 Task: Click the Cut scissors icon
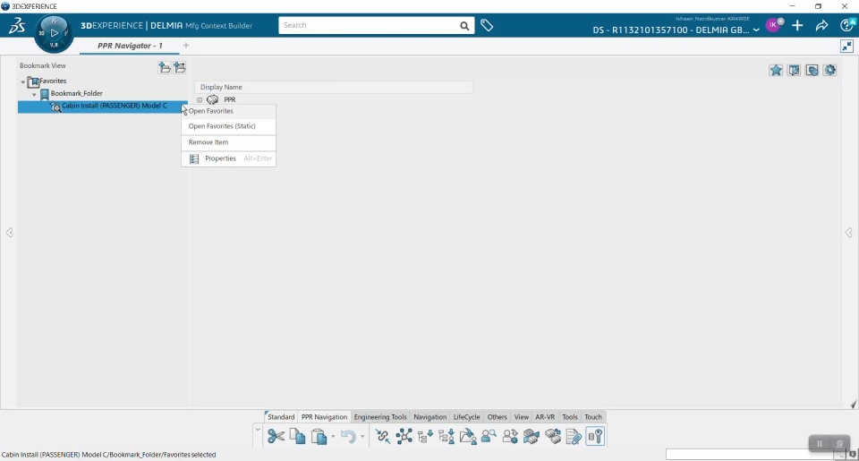(276, 436)
